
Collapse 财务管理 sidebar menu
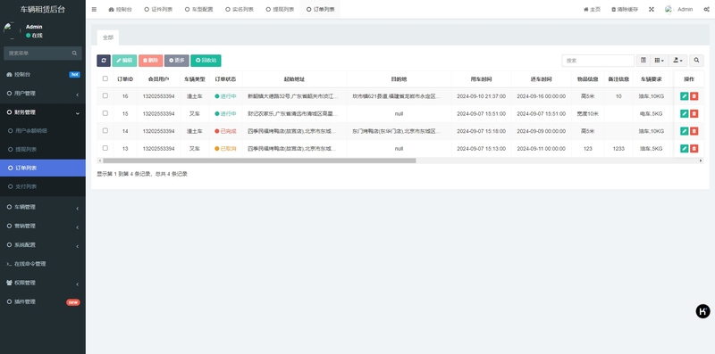[43, 112]
